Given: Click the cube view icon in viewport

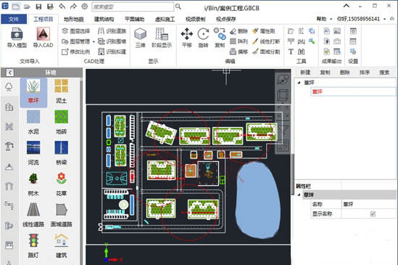Looking at the screenshot, I should point(283,96).
